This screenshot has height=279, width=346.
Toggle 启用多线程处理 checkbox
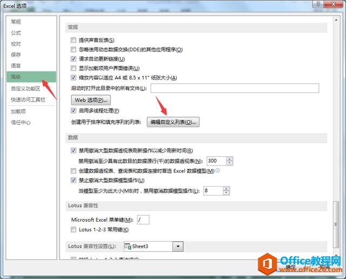click(74, 111)
